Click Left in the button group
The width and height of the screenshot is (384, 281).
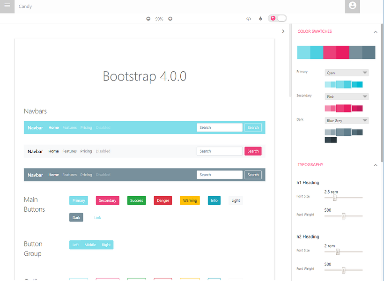click(75, 245)
